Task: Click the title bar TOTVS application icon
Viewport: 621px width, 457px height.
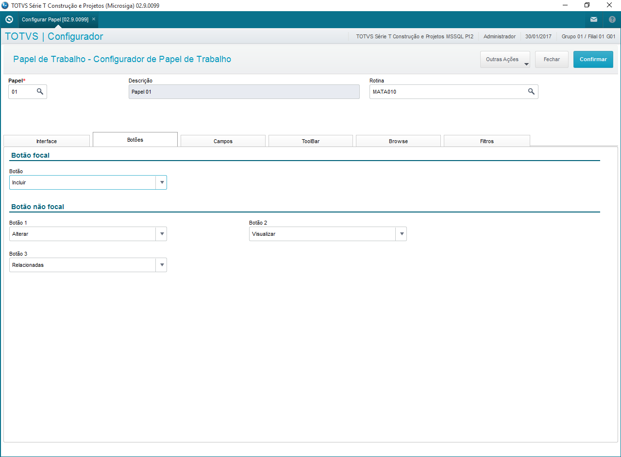Action: click(5, 5)
